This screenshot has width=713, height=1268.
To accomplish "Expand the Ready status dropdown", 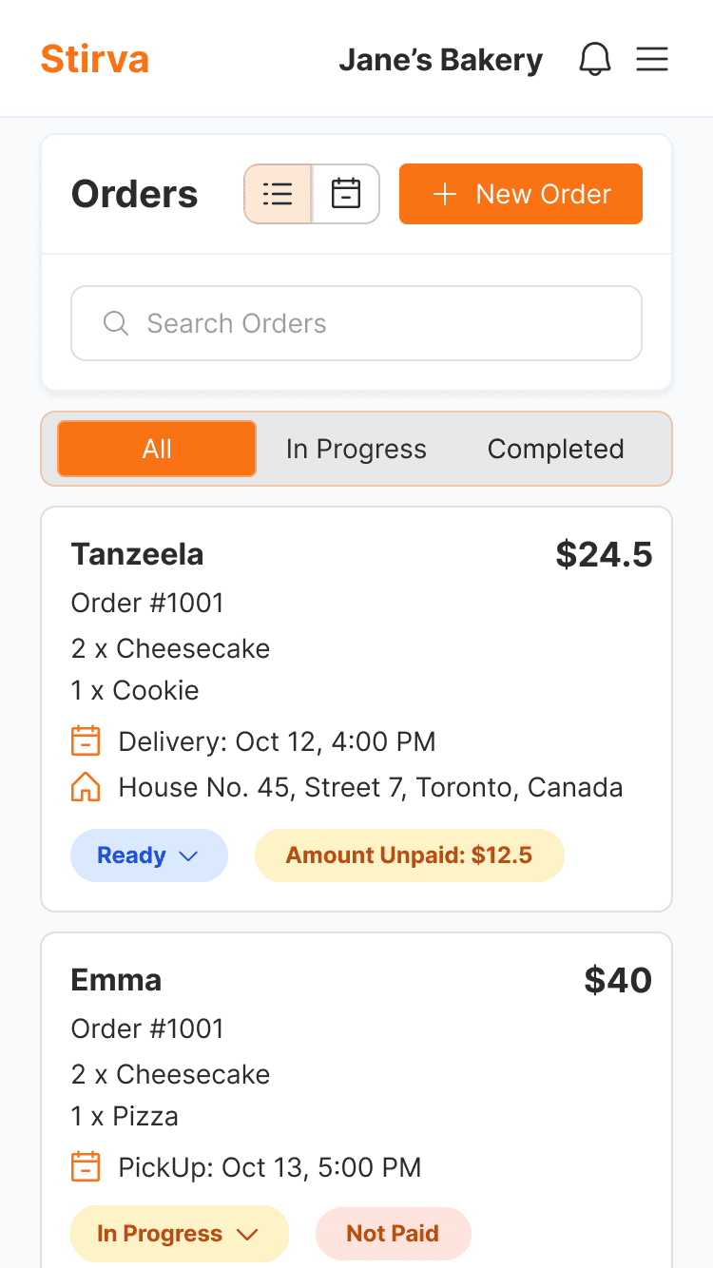I will coord(149,855).
